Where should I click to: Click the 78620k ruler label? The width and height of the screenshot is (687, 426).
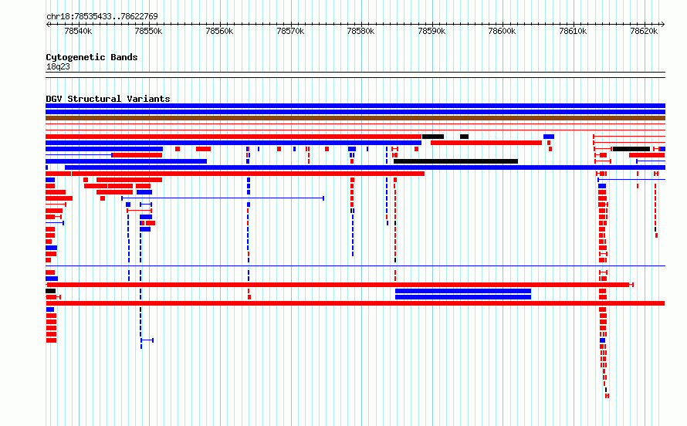pos(644,31)
